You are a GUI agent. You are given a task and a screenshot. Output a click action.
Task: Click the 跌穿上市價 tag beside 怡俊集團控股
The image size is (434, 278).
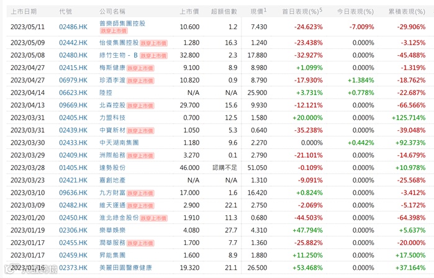(x=153, y=43)
